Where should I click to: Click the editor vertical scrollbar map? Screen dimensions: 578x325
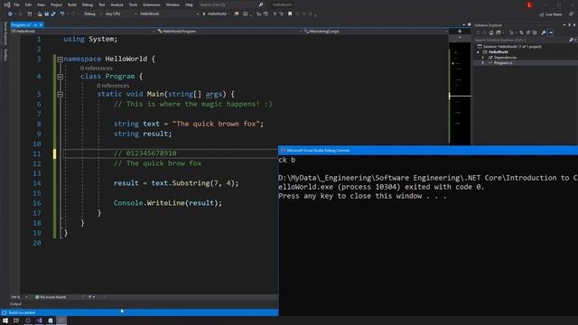[x=460, y=92]
